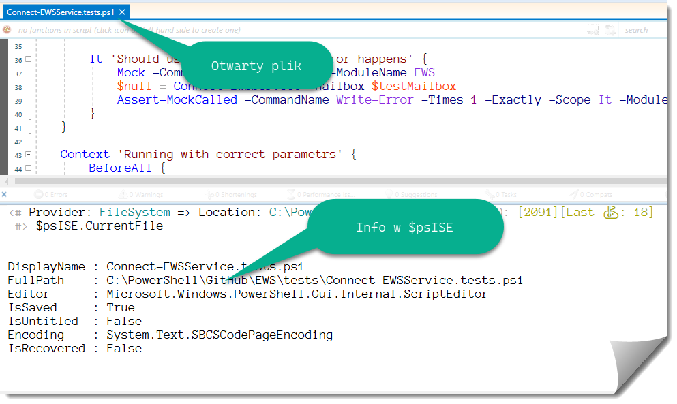677x404 pixels.
Task: Collapse the BeforeAll block at line 44
Action: click(29, 168)
